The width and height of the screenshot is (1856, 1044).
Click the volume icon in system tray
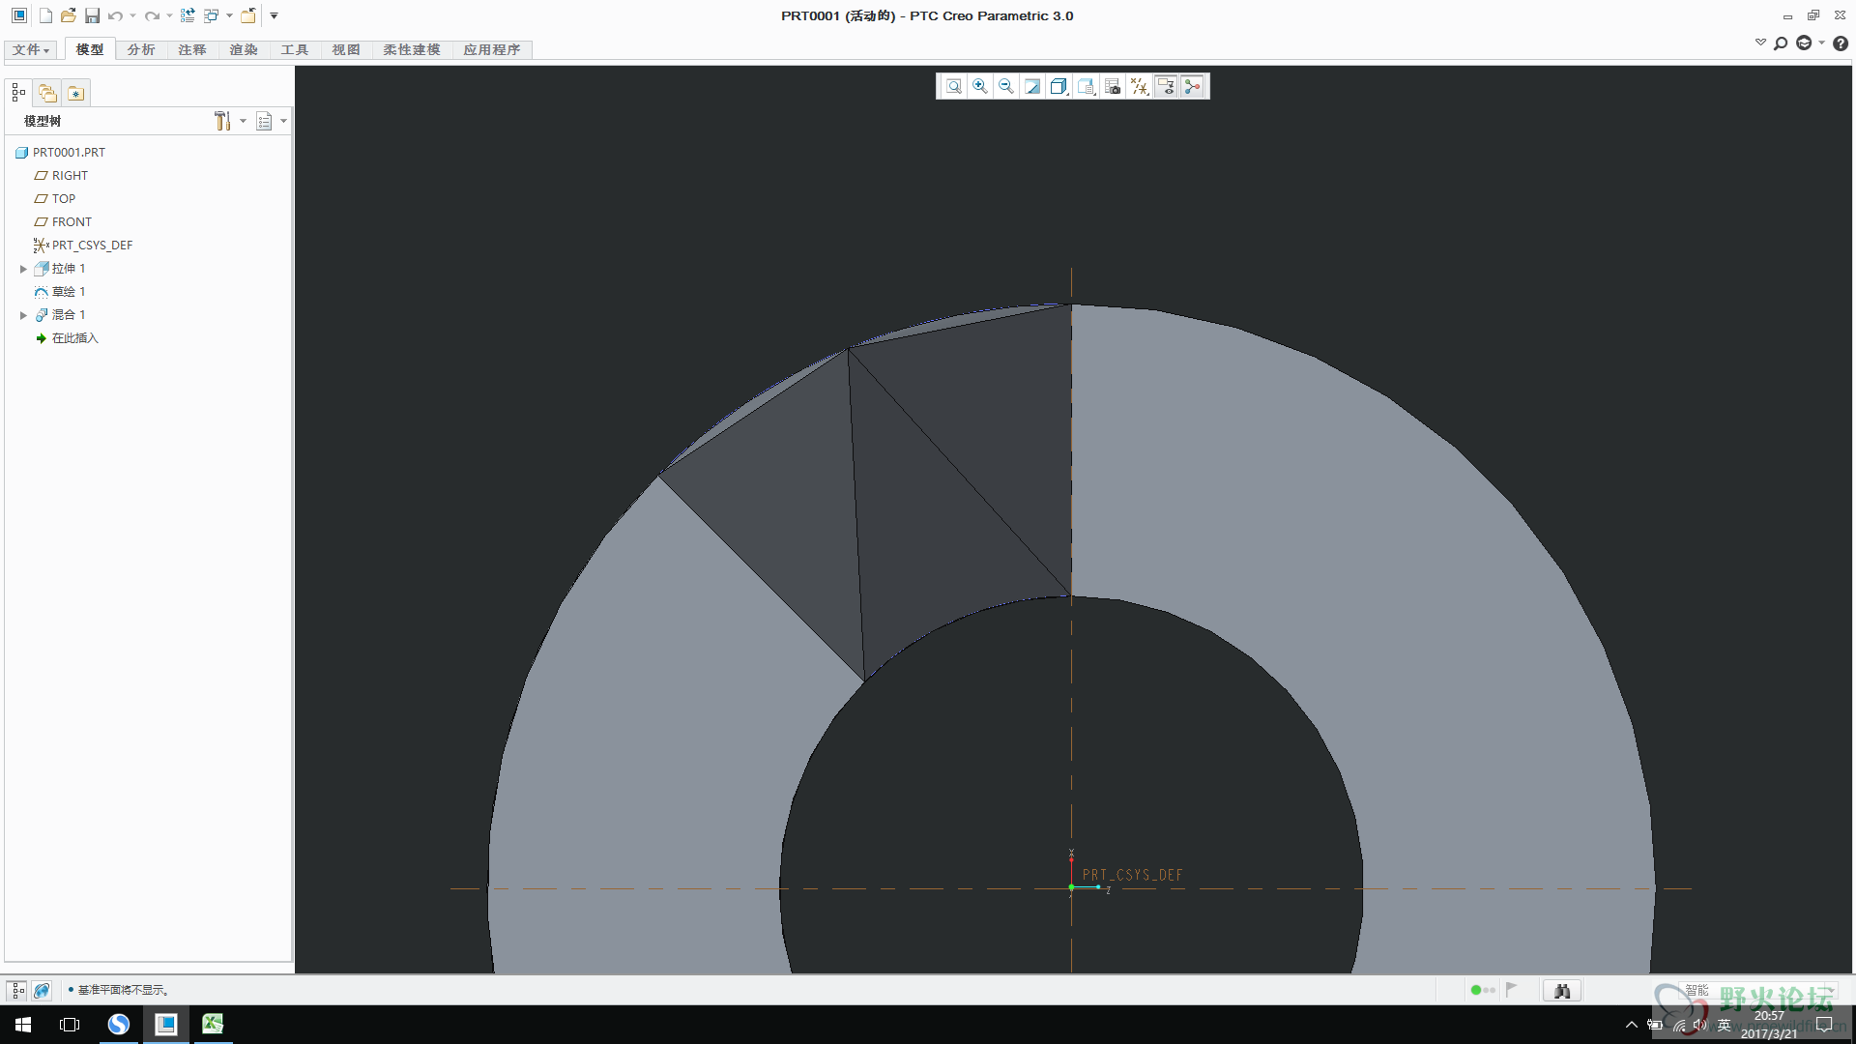coord(1700,1024)
